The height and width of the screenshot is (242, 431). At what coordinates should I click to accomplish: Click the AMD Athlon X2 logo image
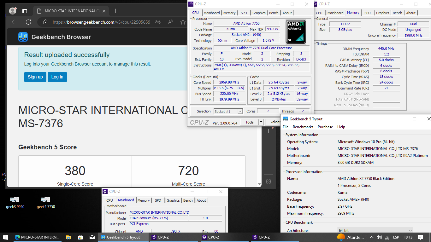[296, 32]
